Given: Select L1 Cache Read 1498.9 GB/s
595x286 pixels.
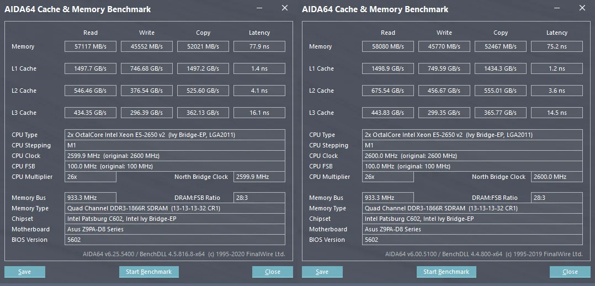Looking at the screenshot, I should (x=388, y=68).
